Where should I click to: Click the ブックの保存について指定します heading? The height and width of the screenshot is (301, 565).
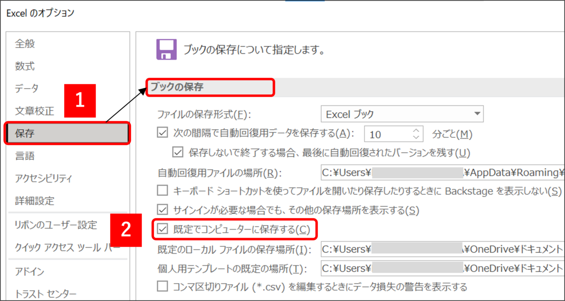pyautogui.click(x=254, y=50)
